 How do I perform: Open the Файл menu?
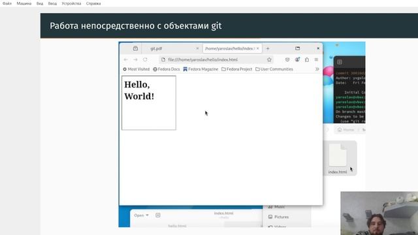7,3
